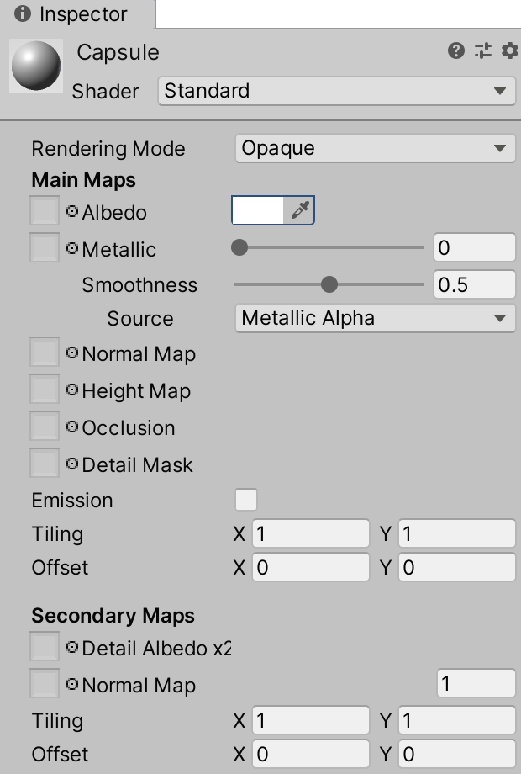Click the Metallic value input field
This screenshot has height=774, width=521.
(x=474, y=247)
